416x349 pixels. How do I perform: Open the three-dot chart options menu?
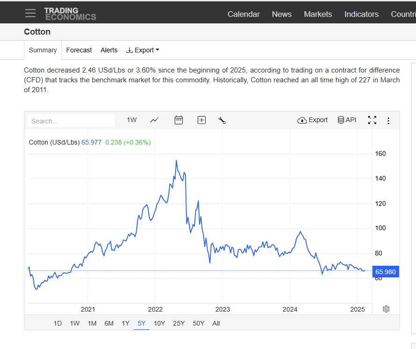(x=388, y=121)
